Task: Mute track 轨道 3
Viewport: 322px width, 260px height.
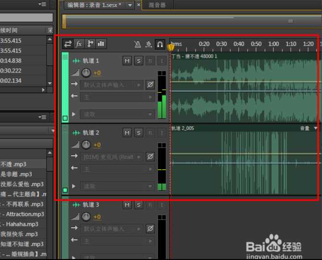Action: [x=127, y=205]
